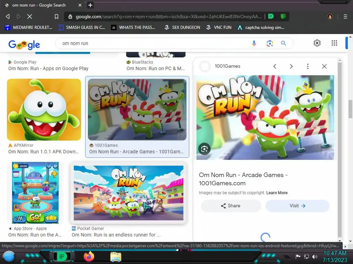This screenshot has height=264, width=353.
Task: Open the App Store game screenshot thumbnail
Action: pyautogui.click(x=36, y=193)
